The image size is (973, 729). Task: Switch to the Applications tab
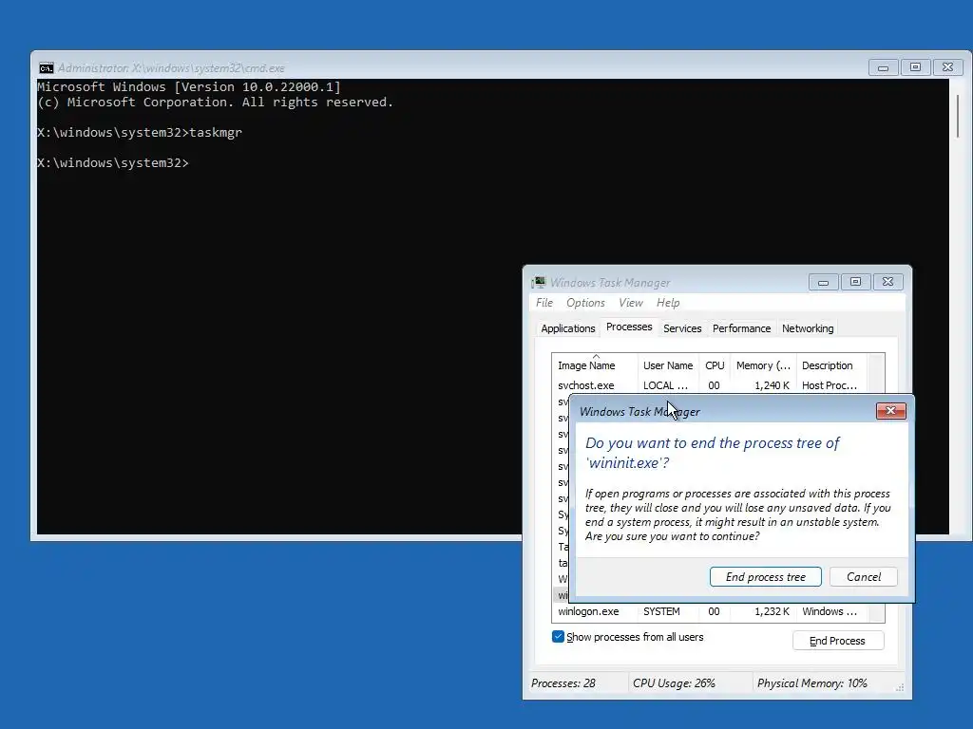click(568, 328)
